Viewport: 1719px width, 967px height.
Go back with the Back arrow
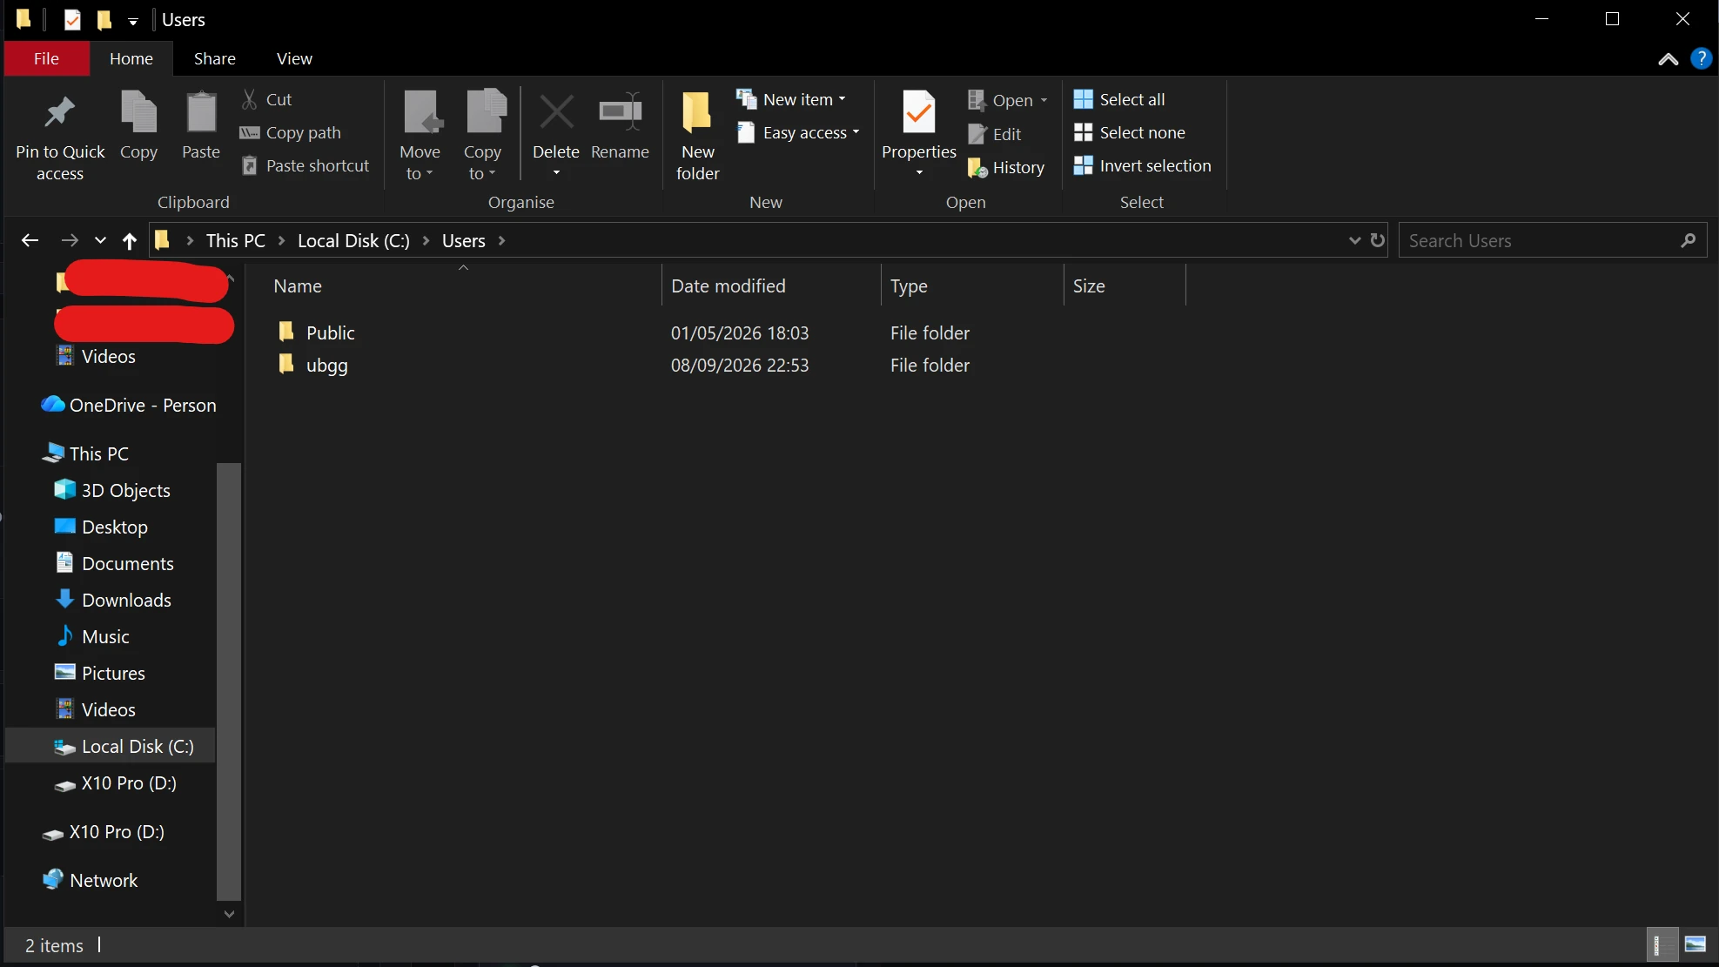(x=30, y=240)
